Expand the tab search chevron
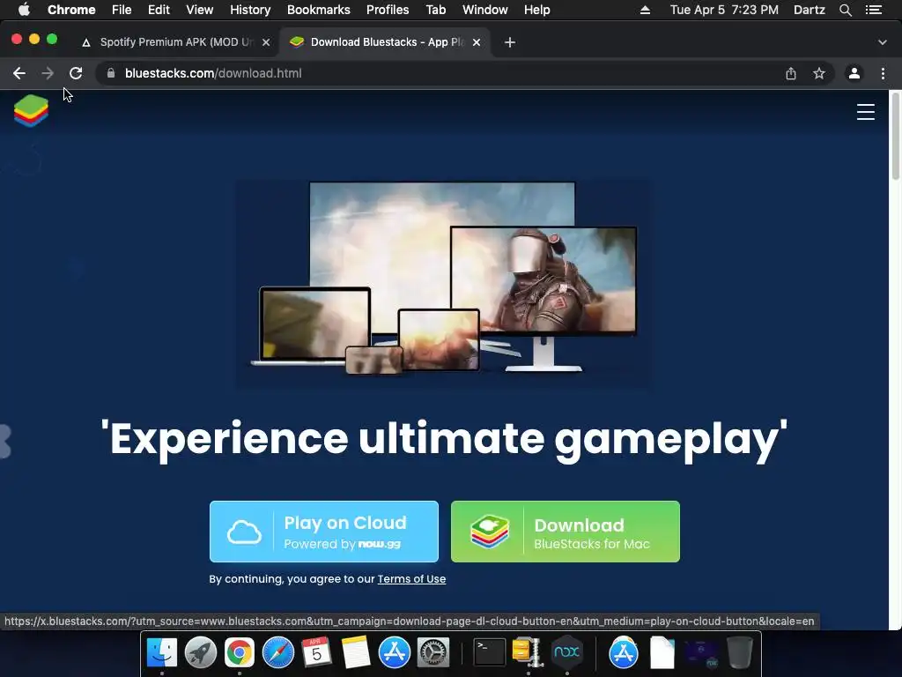902x677 pixels. 883,42
